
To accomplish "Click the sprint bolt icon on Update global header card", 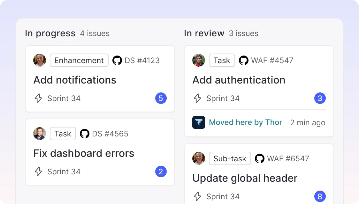I will (197, 196).
